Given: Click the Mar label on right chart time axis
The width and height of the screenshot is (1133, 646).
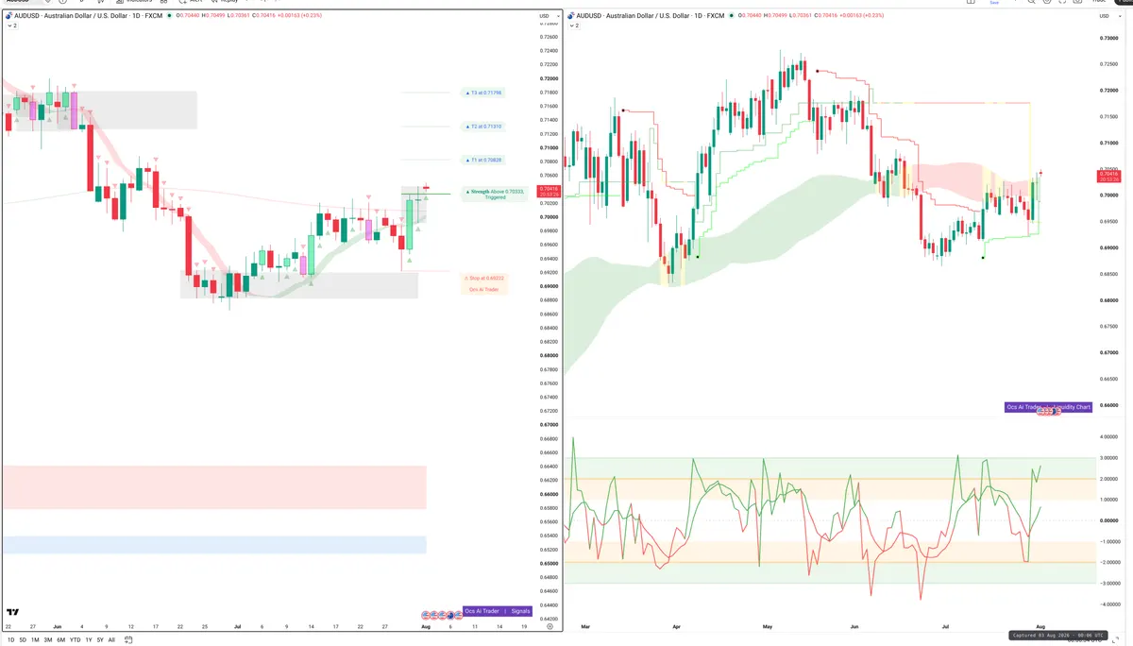Looking at the screenshot, I should [585, 626].
